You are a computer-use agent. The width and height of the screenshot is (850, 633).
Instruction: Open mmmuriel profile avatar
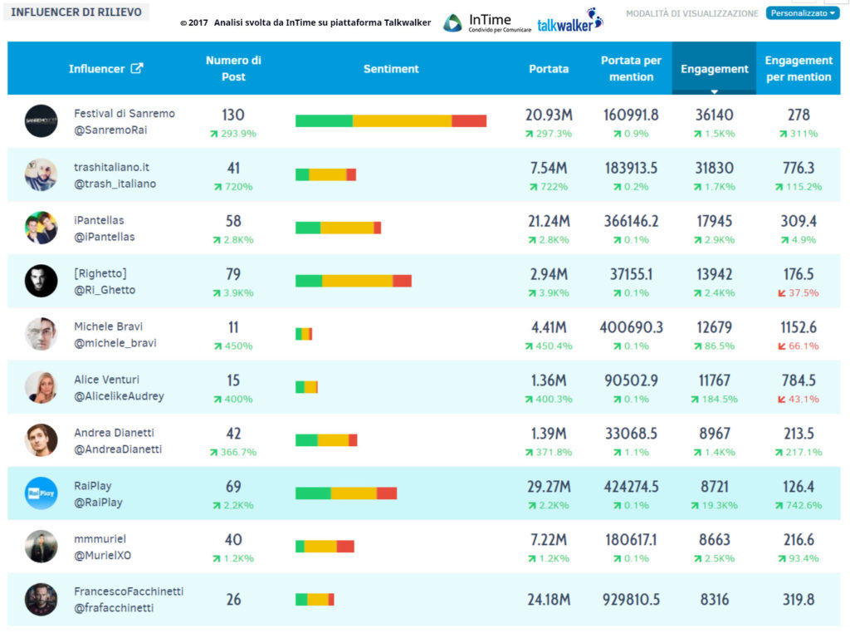click(x=42, y=547)
